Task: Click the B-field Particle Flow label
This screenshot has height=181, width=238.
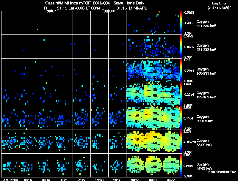Action: (x=222, y=172)
